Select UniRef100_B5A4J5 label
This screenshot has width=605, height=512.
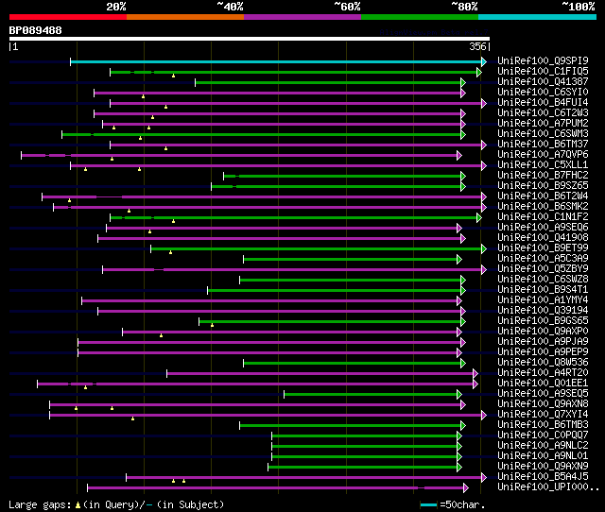[x=543, y=477]
